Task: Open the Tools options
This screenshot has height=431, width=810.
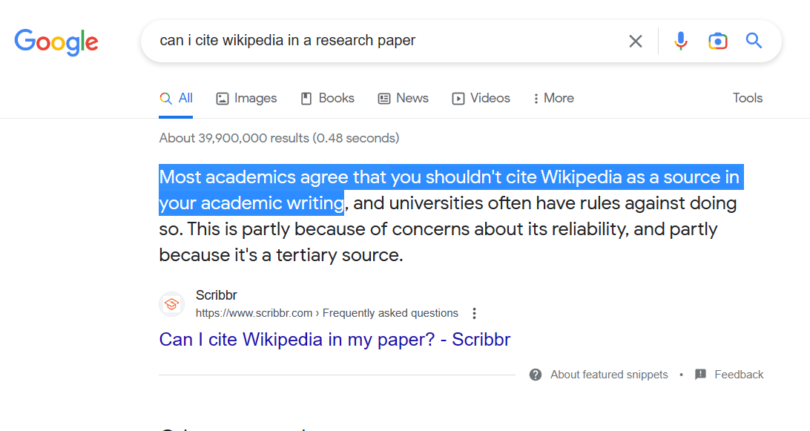Action: tap(748, 98)
